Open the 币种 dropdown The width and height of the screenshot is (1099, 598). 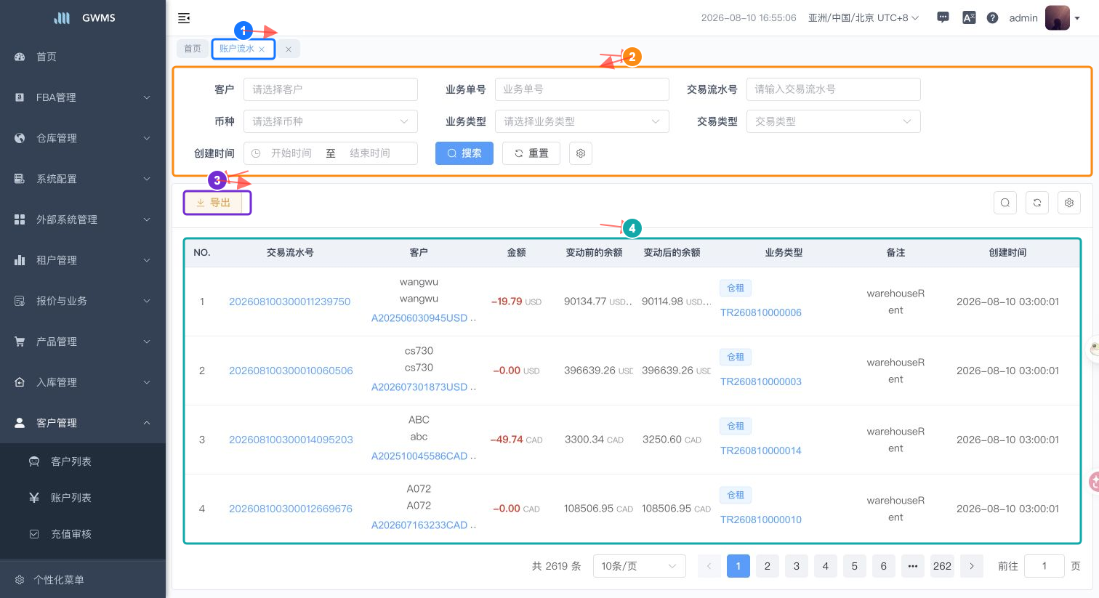(331, 121)
